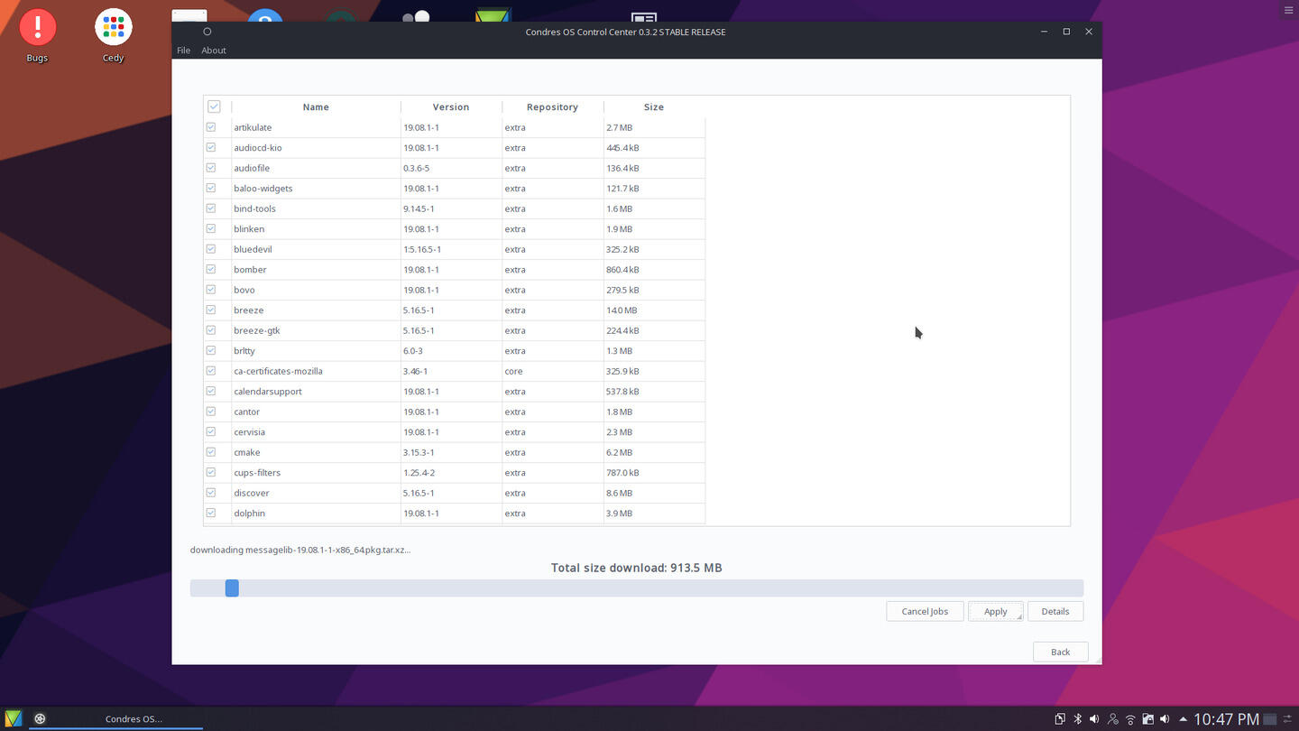The image size is (1299, 731).
Task: Click the cmake size 6.2 MB
Action: point(619,452)
